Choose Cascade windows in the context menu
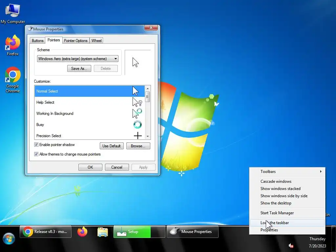Screen dimensions: 336x252 [x=287, y=181]
